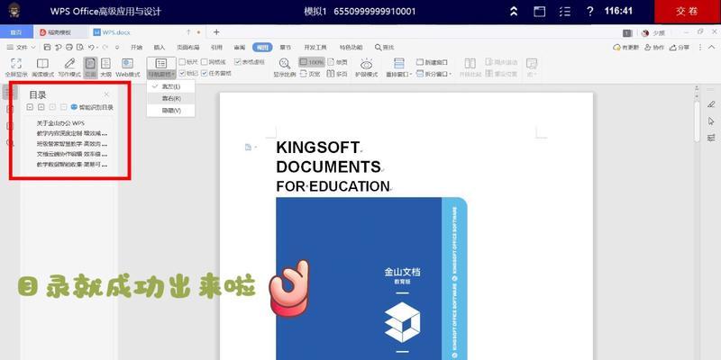This screenshot has height=360, width=721.
Task: Open the quick access customize dropdown
Action: [x=117, y=48]
